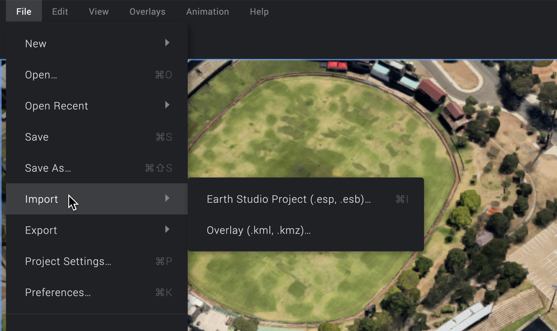Import an Earth Studio Project file
This screenshot has width=557, height=331.
[289, 199]
